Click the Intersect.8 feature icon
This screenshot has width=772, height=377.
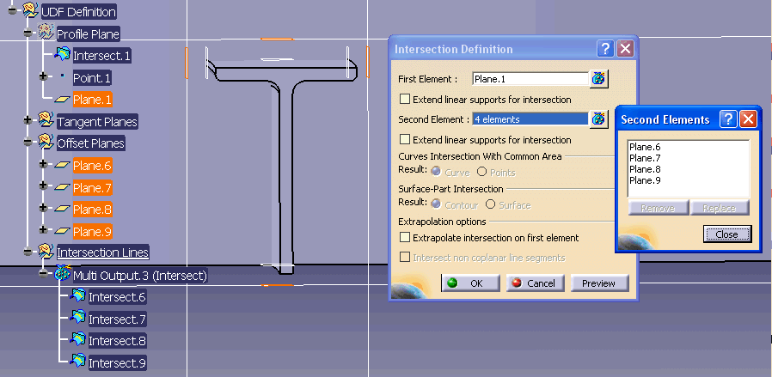(x=77, y=338)
